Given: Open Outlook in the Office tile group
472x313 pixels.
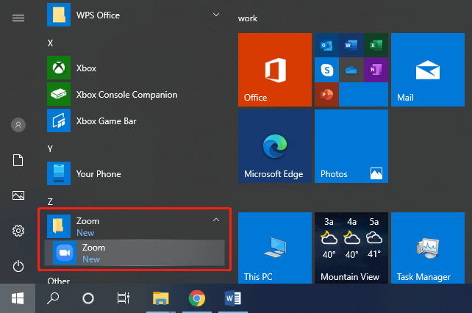Looking at the screenshot, I should [326, 45].
